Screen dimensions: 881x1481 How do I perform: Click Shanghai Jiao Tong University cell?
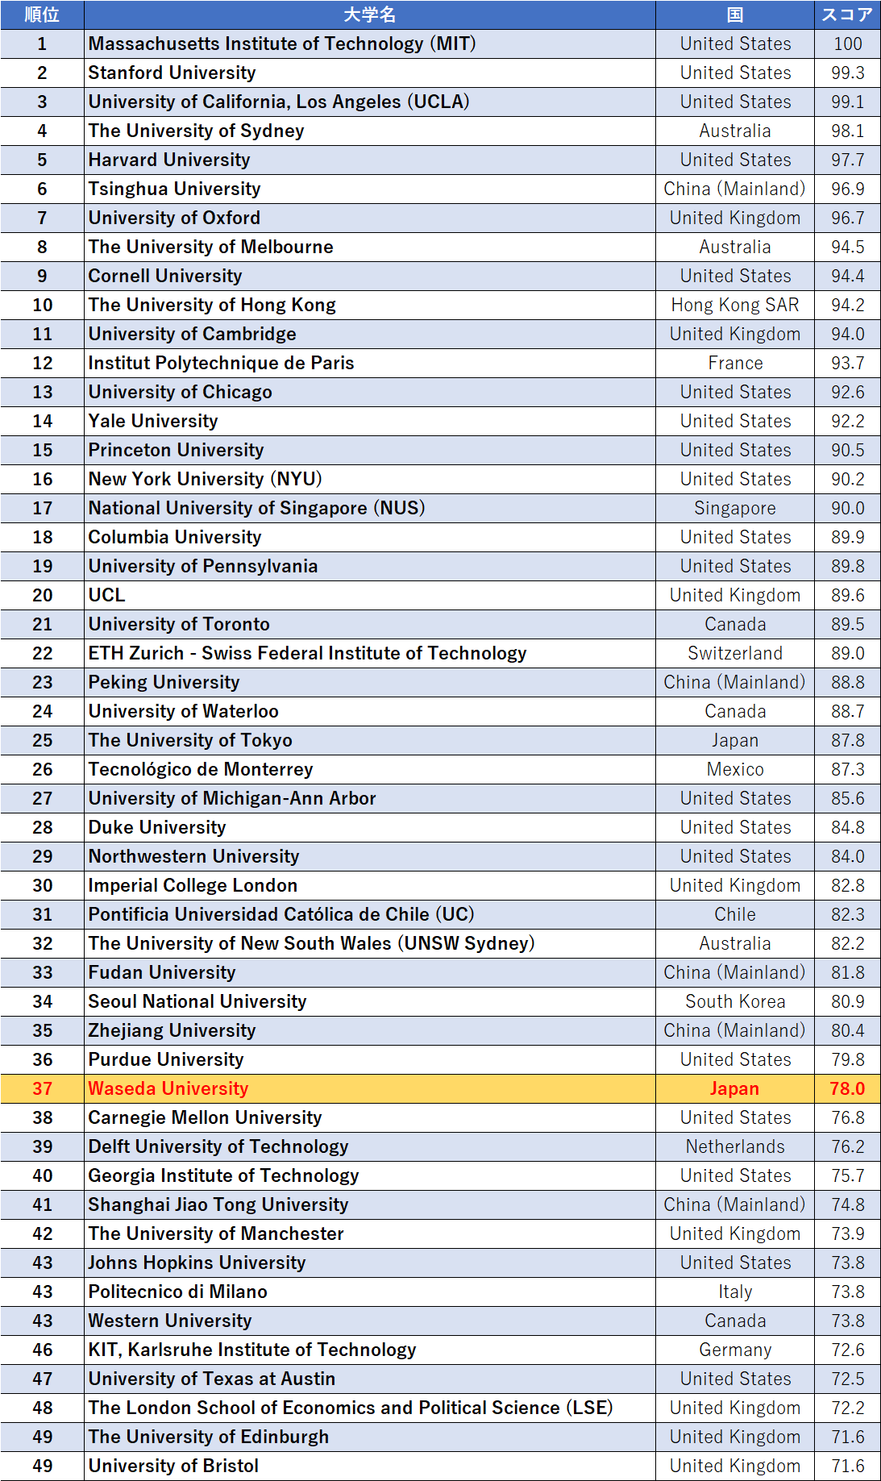point(370,1204)
